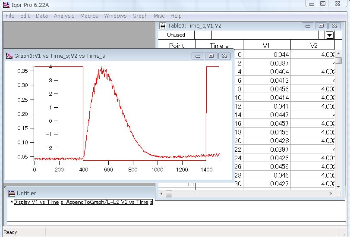Select the V1 column header
350x237 pixels.
pyautogui.click(x=267, y=45)
